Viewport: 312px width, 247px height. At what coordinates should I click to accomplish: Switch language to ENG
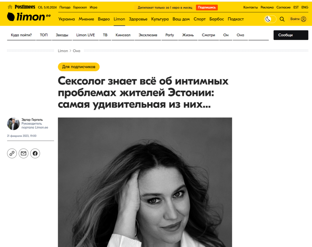pyautogui.click(x=305, y=7)
